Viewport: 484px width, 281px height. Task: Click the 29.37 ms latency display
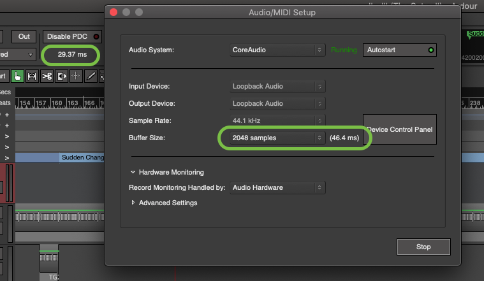click(71, 55)
